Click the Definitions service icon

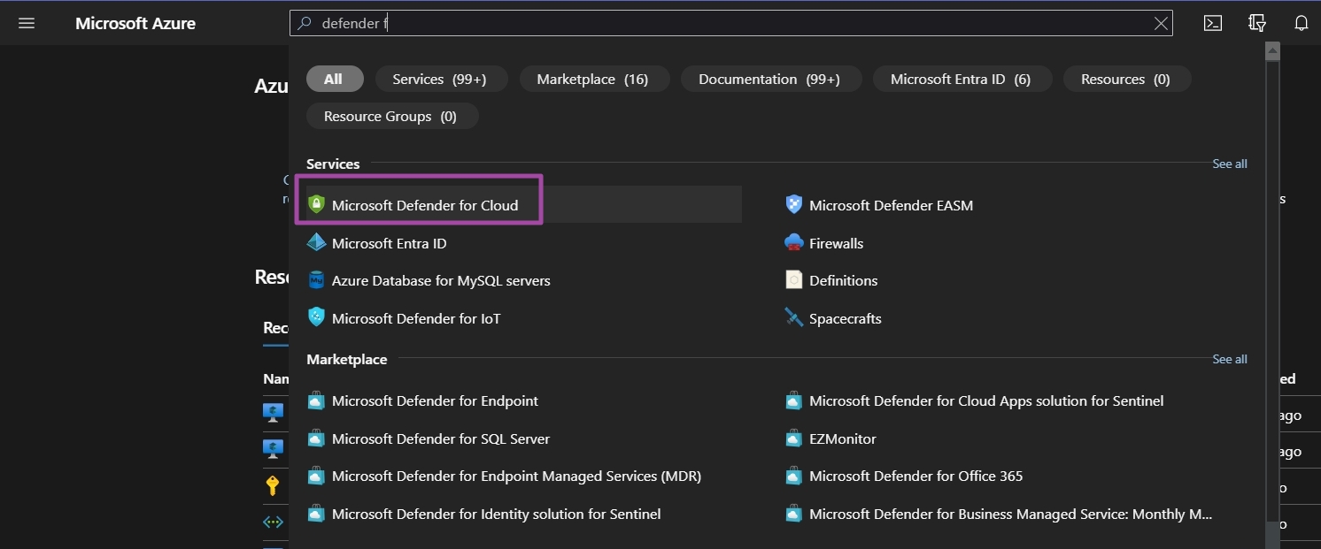click(x=794, y=280)
